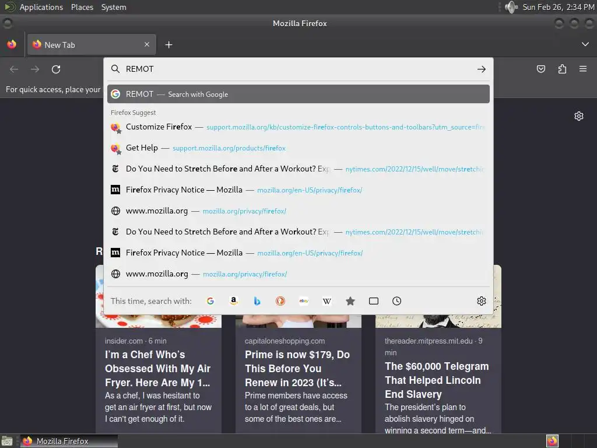Click the date and time clock
Screen dimensions: 597x448
(559, 7)
